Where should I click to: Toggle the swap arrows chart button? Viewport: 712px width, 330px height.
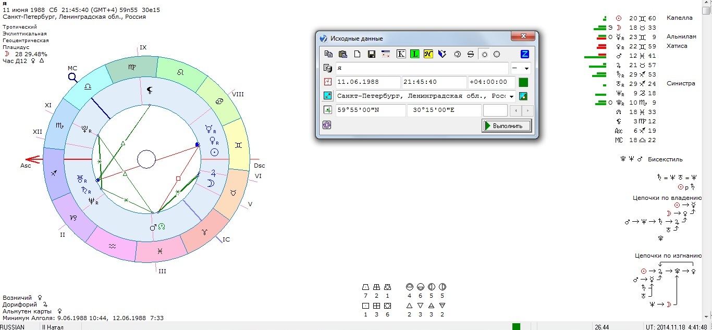(x=471, y=54)
